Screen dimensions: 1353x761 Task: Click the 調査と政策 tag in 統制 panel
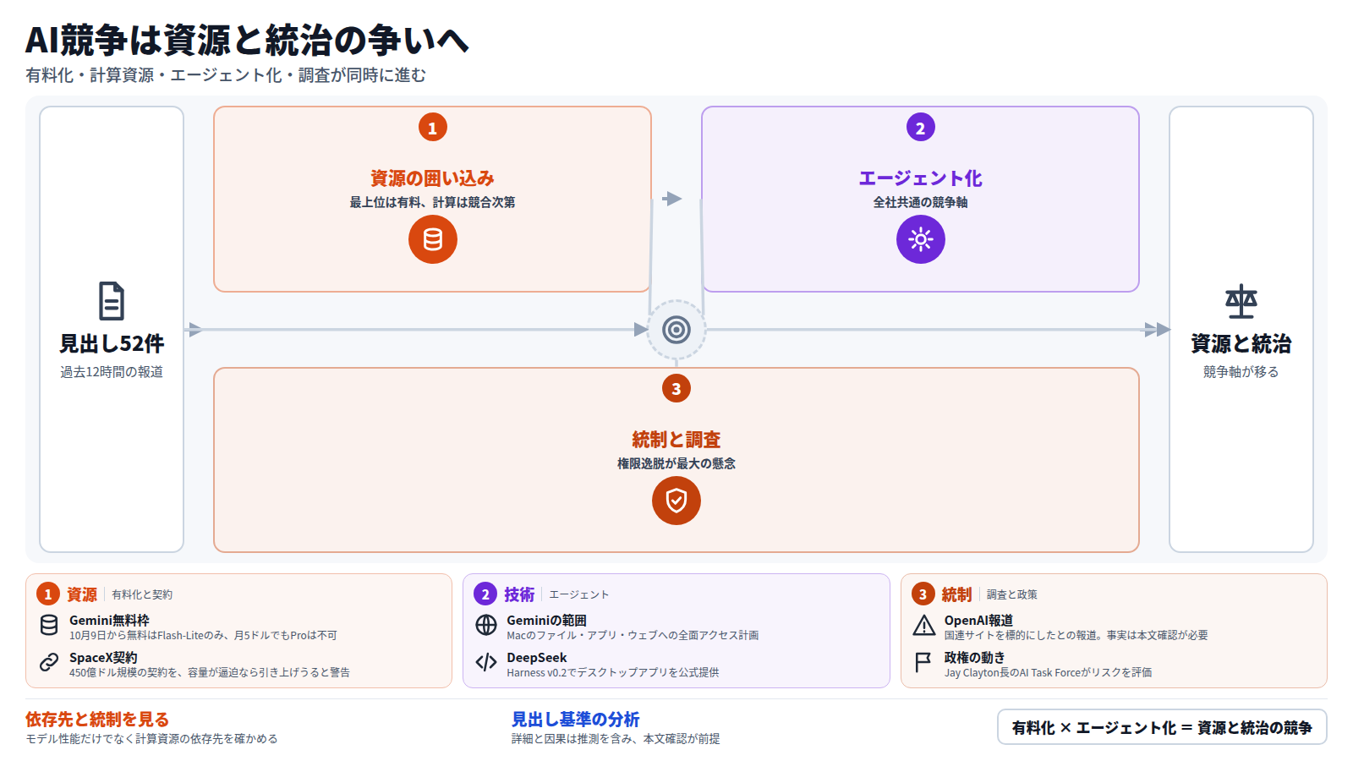(x=1012, y=595)
